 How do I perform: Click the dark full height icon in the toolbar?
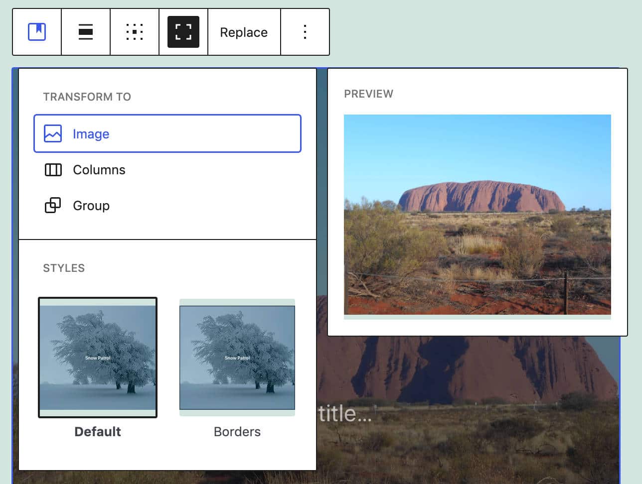[183, 31]
